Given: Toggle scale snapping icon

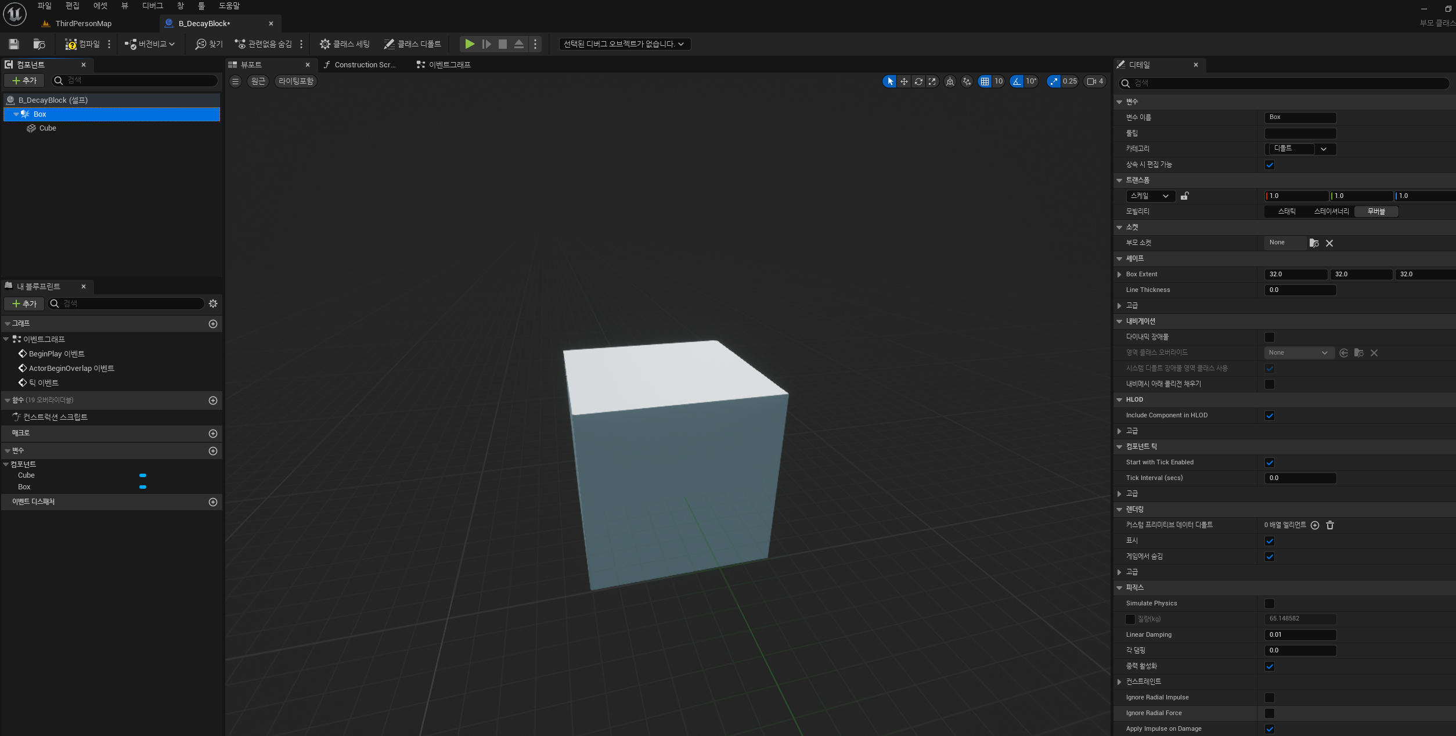Looking at the screenshot, I should 1054,81.
